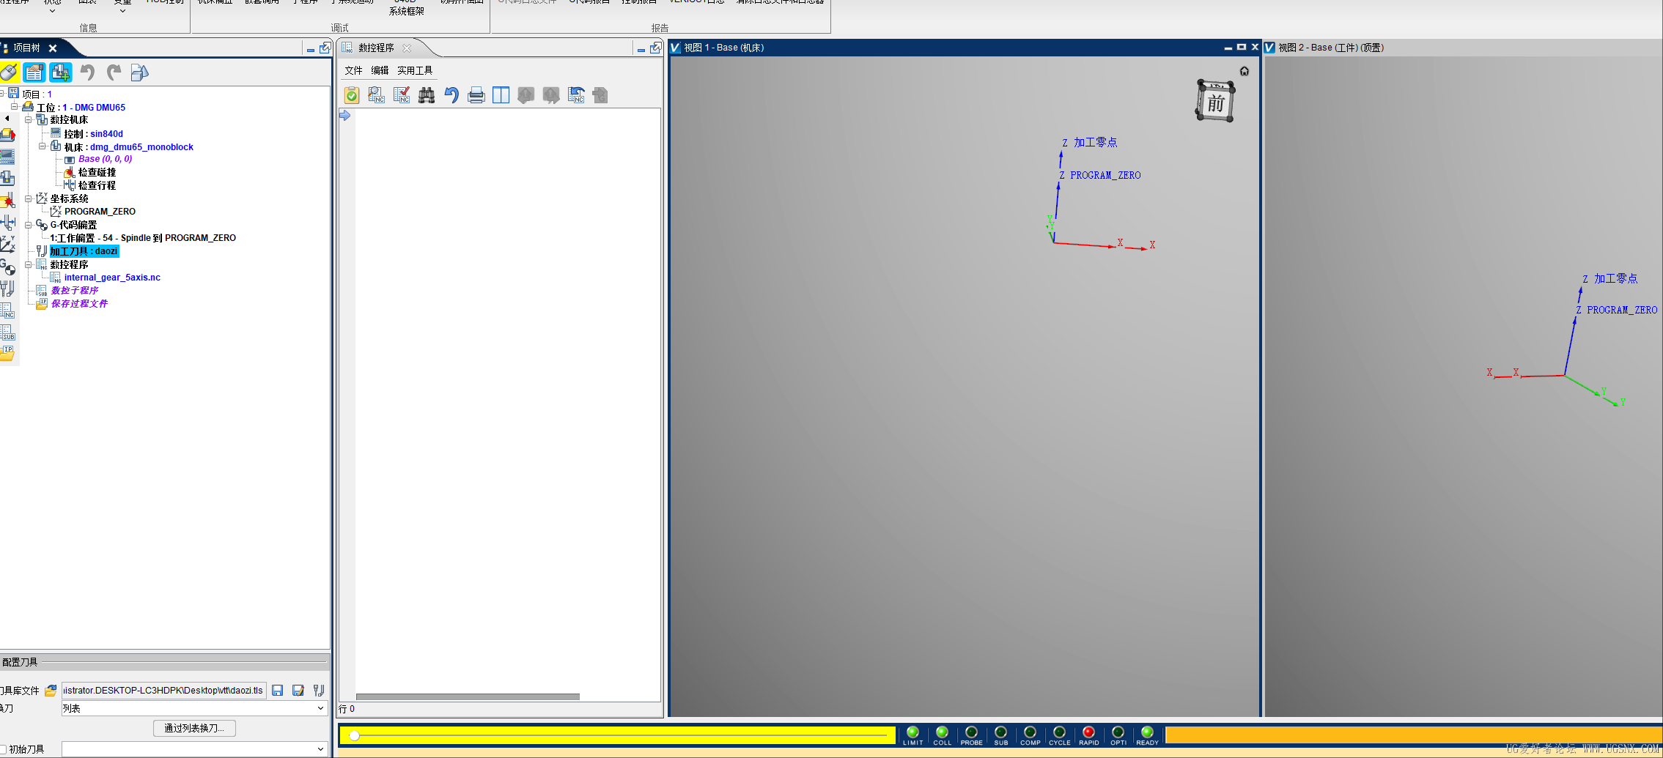Collapse the 数控程序 tree node
Viewport: 1663px width, 758px height.
tap(29, 264)
